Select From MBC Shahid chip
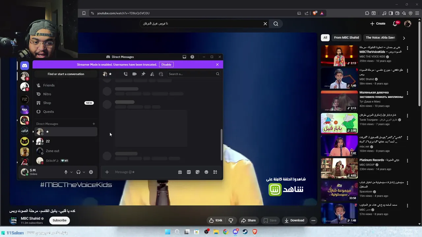Viewport: 422px width, 237px height. pos(346,38)
